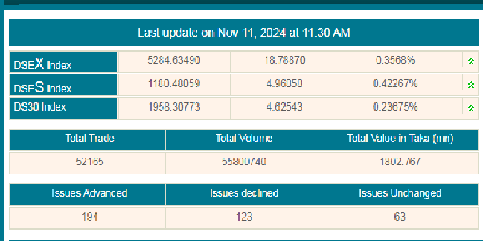Click the green up-arrow icon for DSES Index
The width and height of the screenshot is (483, 241).
coord(470,85)
